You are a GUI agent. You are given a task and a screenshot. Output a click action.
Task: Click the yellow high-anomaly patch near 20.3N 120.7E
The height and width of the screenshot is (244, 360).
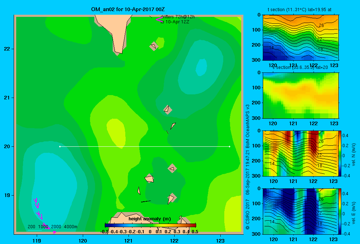[x=116, y=133]
